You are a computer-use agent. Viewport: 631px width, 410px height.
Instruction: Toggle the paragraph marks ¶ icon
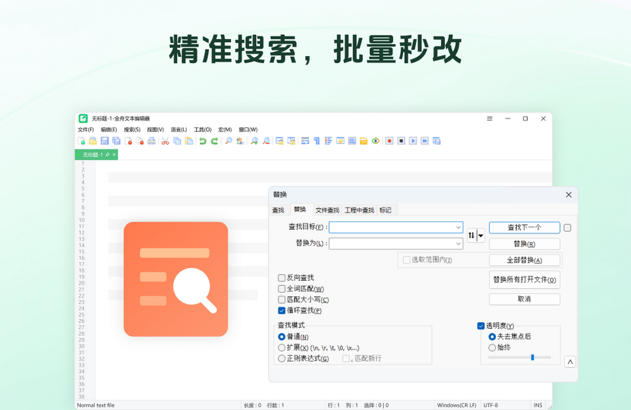pos(316,140)
